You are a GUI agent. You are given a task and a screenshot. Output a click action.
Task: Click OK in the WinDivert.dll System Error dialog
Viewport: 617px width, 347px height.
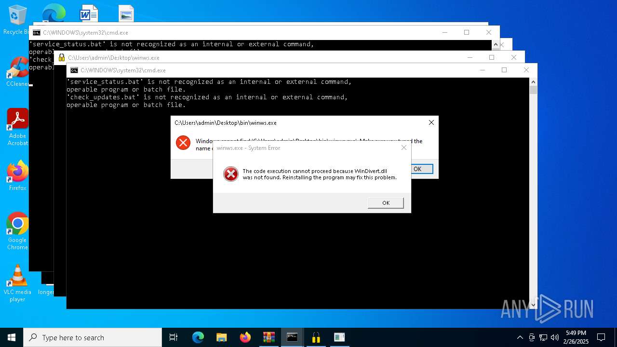(x=386, y=203)
